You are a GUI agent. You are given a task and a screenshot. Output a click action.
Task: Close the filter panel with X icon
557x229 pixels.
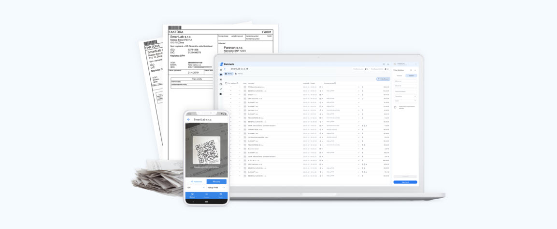(415, 70)
